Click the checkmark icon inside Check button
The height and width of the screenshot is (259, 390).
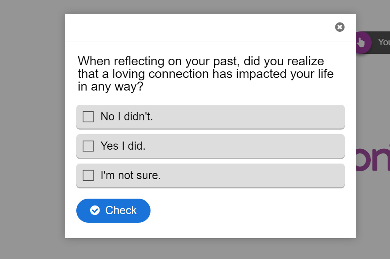click(95, 210)
